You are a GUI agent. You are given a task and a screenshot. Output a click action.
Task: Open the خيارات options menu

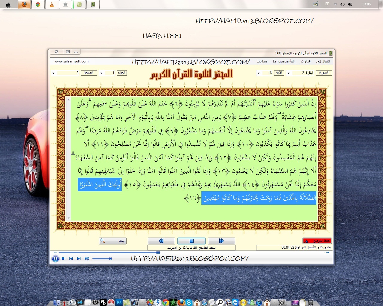306,61
